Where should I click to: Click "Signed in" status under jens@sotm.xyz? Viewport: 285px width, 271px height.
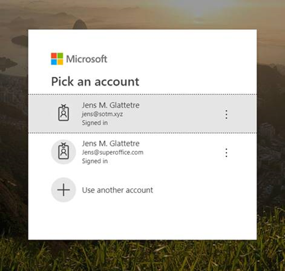pos(95,123)
